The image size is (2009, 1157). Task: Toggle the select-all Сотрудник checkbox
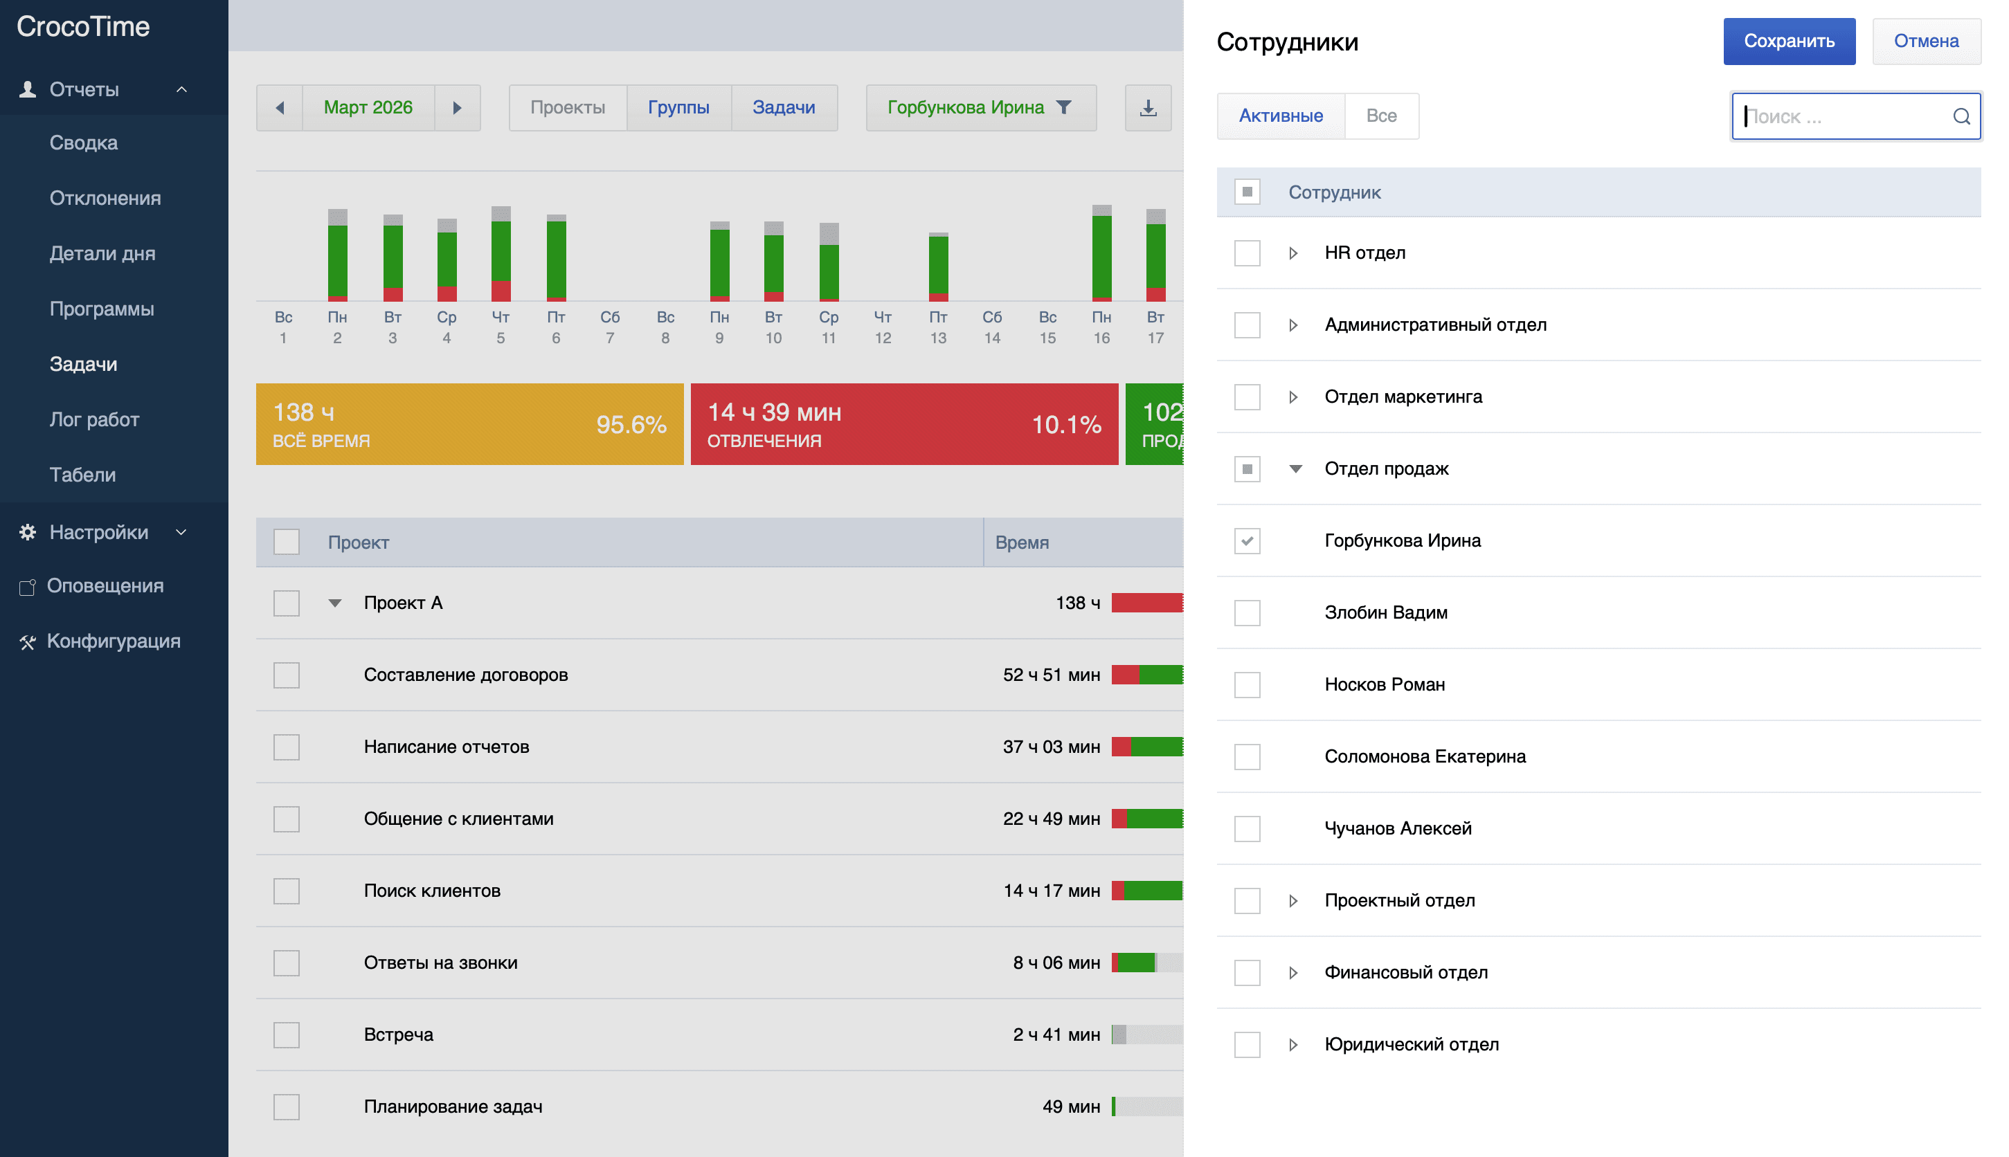[1247, 192]
